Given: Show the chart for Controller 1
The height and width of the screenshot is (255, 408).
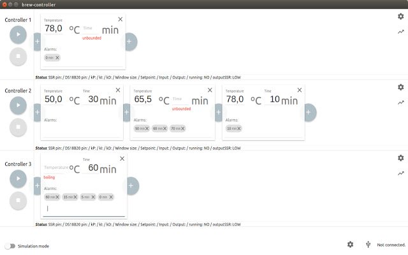Looking at the screenshot, I should (401, 32).
